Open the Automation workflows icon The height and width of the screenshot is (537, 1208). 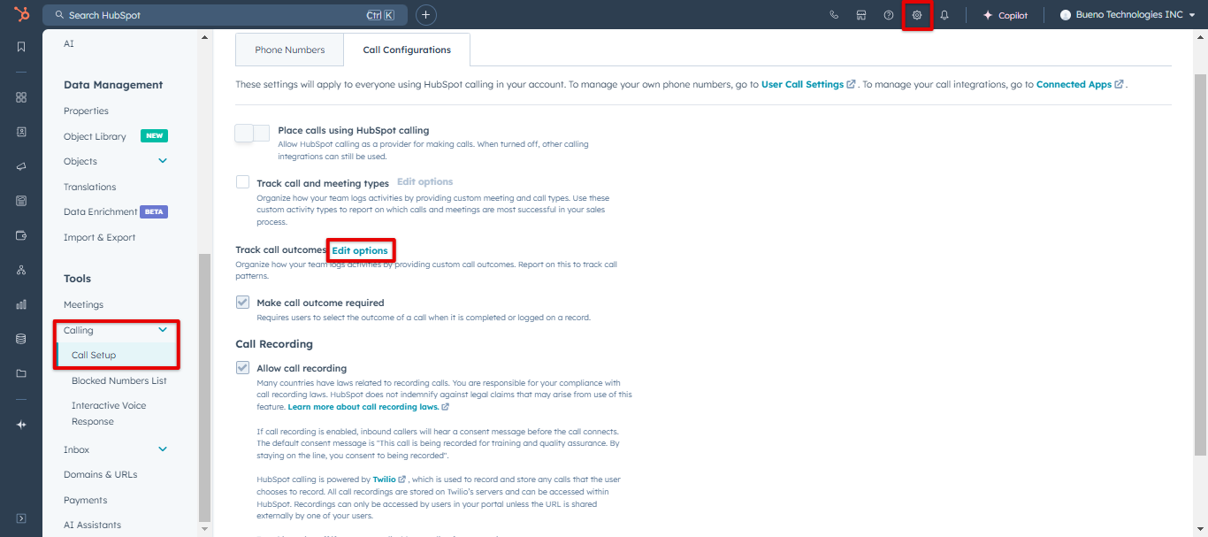[21, 270]
